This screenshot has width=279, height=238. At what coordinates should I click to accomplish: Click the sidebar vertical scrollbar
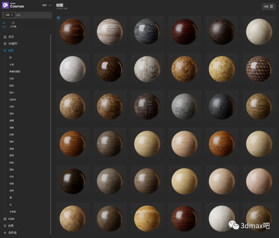coord(51,129)
